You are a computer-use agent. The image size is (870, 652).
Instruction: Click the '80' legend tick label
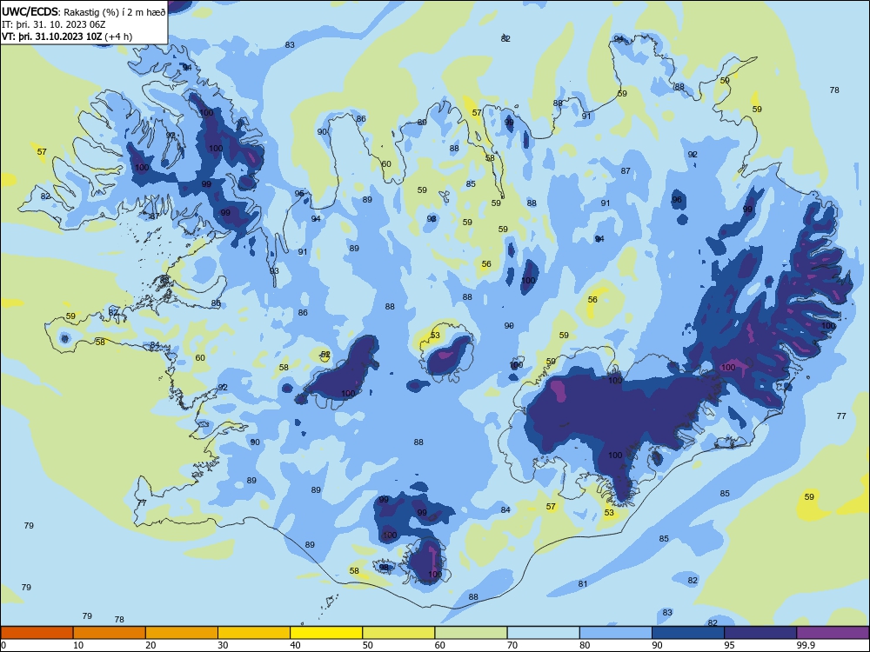tap(585, 645)
